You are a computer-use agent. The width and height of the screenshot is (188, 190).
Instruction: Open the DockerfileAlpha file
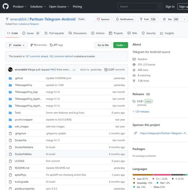(x=24, y=147)
